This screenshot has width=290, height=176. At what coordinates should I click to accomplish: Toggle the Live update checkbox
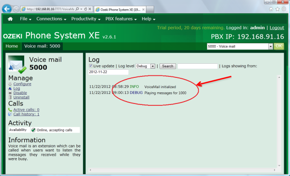point(91,66)
